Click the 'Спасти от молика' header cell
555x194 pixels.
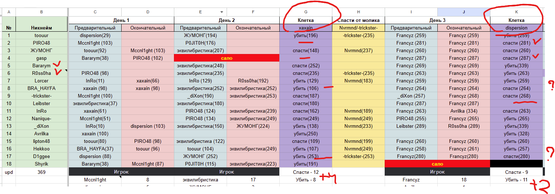pyautogui.click(x=358, y=20)
